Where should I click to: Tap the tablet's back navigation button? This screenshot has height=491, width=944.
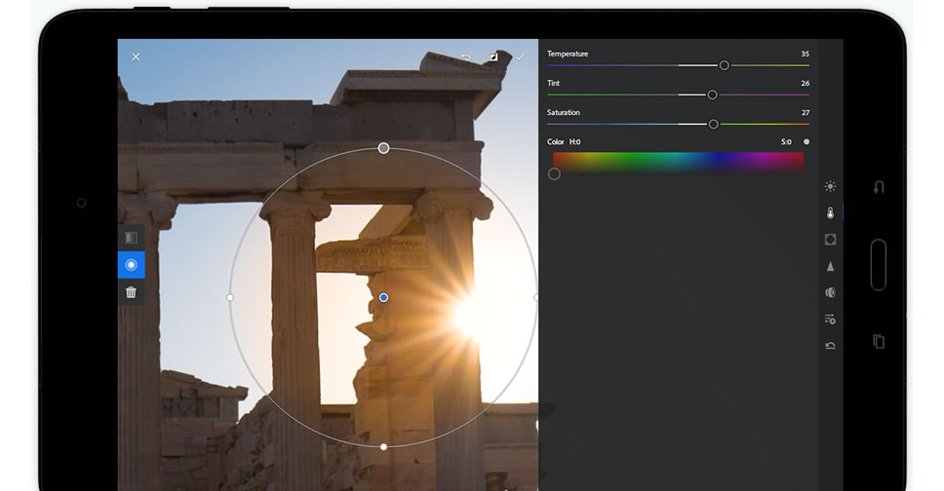879,187
